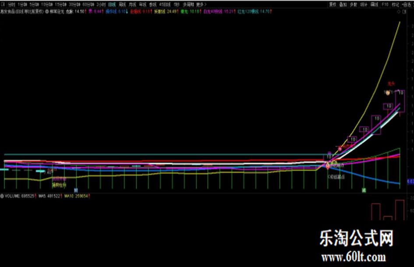Click the 标记 mark button
This screenshot has width=414, height=267.
395,4
